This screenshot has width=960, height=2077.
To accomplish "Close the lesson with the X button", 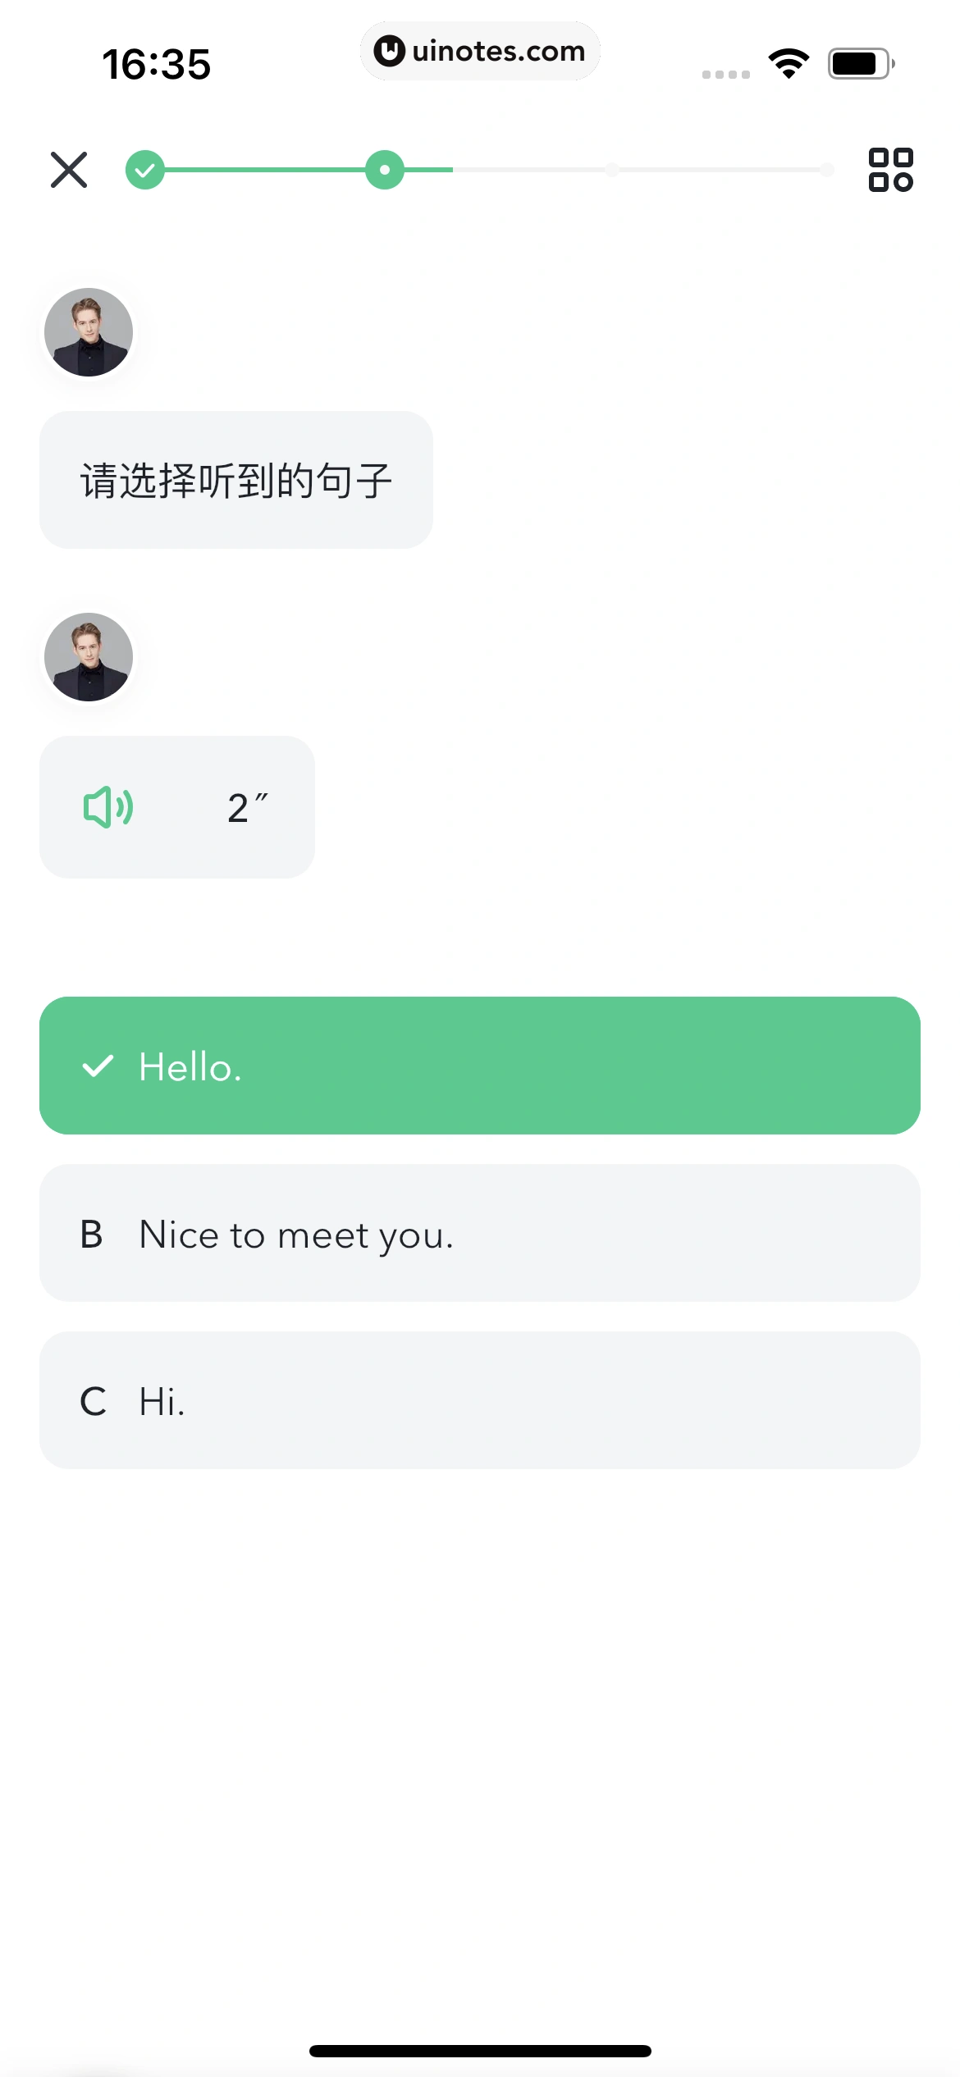I will tap(68, 170).
